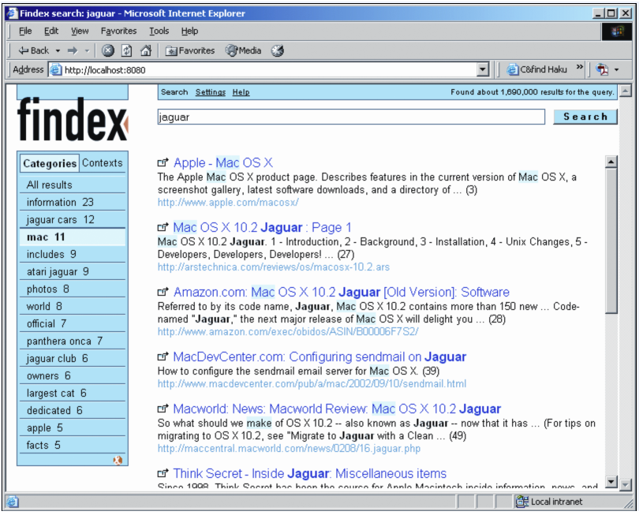Click the results list scroll down arrow

point(611,482)
